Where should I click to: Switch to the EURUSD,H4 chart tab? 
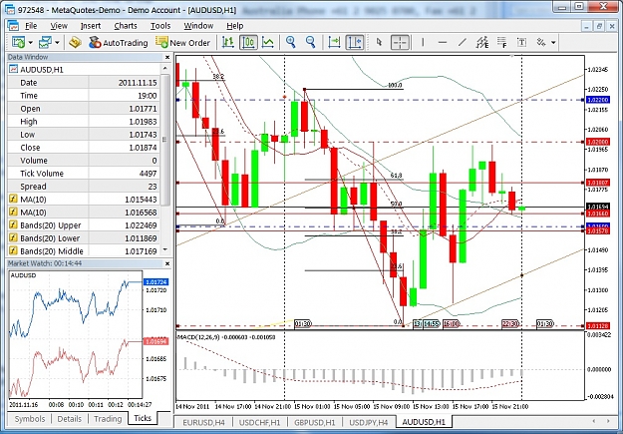(203, 422)
